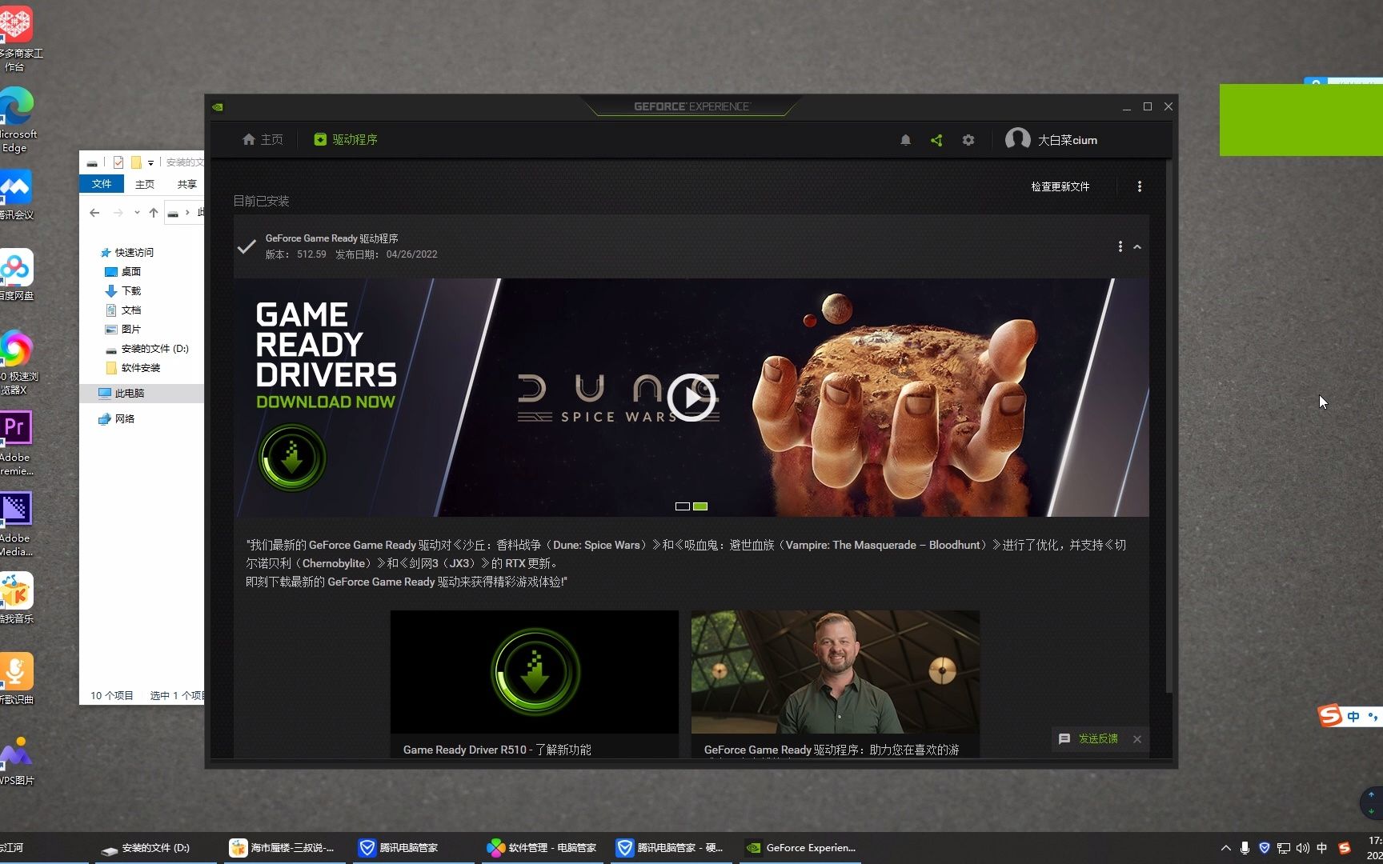This screenshot has width=1383, height=864.
Task: Open the green share icon
Action: click(x=936, y=140)
